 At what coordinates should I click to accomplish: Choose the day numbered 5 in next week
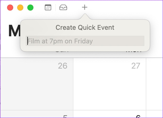37,114
